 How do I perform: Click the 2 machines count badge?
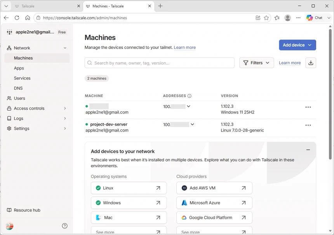(x=97, y=78)
